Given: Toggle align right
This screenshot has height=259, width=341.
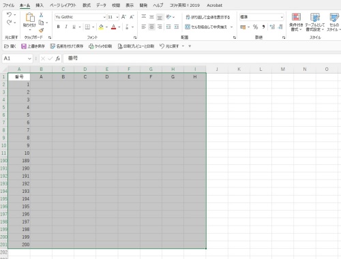Looking at the screenshot, I should pos(160,27).
